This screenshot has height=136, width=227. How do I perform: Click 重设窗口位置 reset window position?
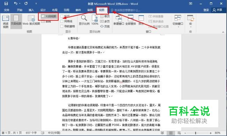[159, 26]
